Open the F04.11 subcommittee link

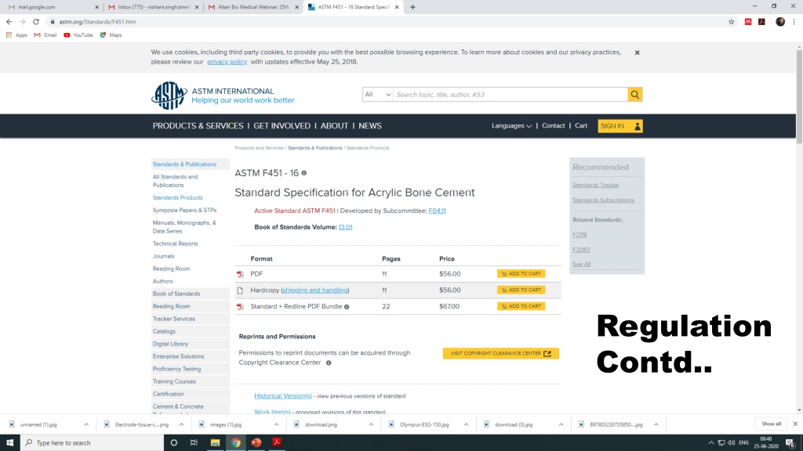(x=437, y=211)
